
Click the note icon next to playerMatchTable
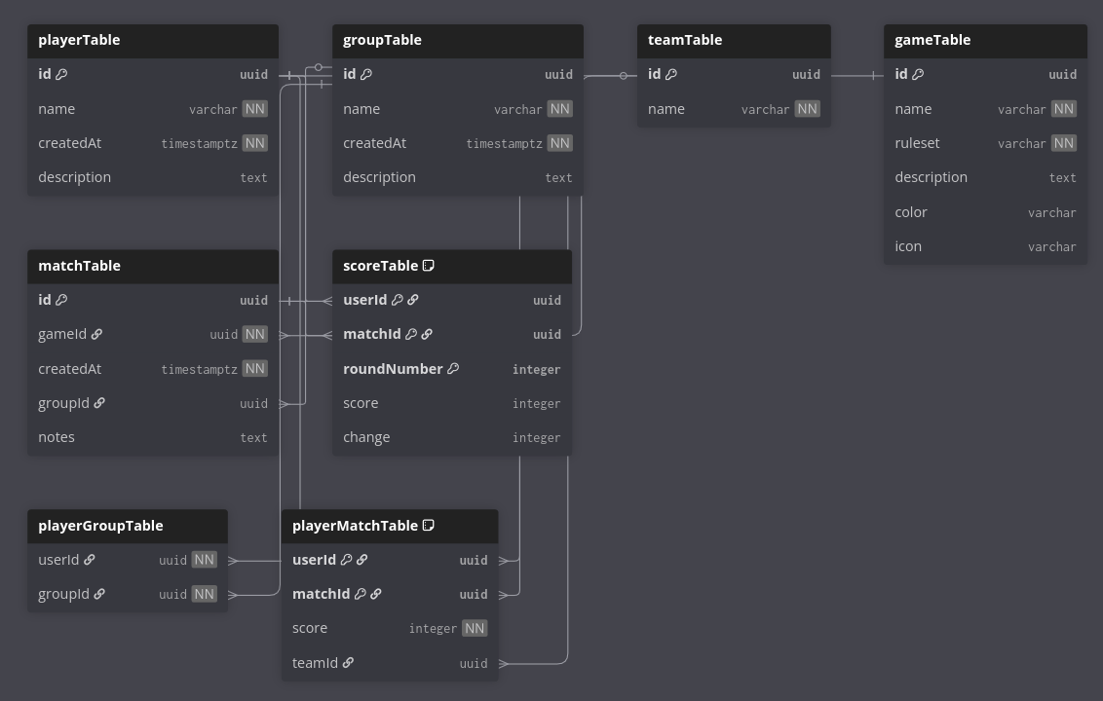[x=428, y=526]
